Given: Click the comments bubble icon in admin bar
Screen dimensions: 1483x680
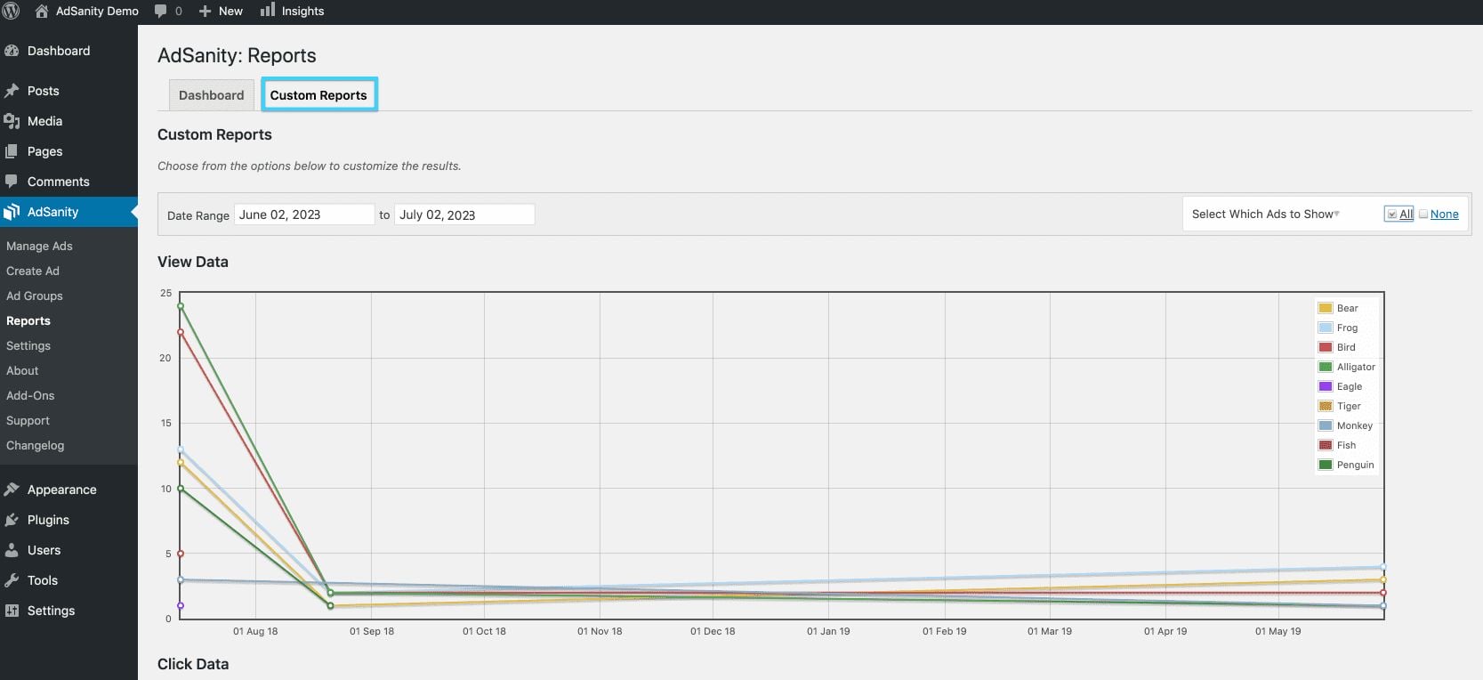Looking at the screenshot, I should click(161, 11).
